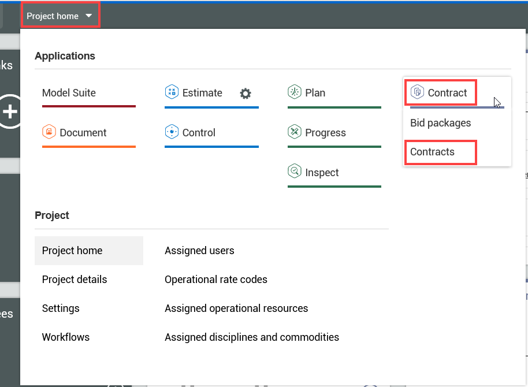This screenshot has width=528, height=387.
Task: Select Bid packages from Contract submenu
Action: (440, 123)
